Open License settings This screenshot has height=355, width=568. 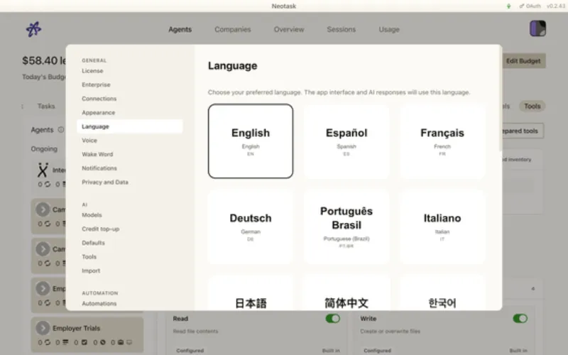[130, 71]
